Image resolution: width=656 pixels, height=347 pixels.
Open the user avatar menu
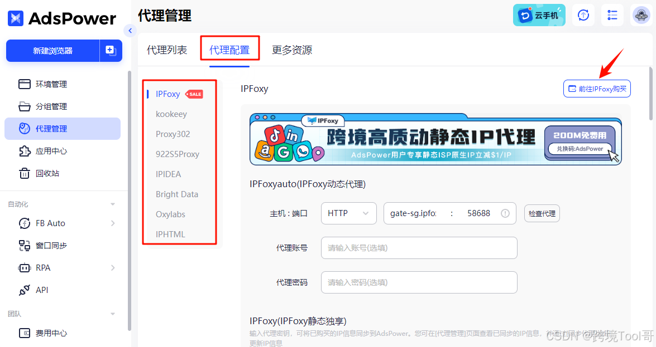[x=641, y=16]
